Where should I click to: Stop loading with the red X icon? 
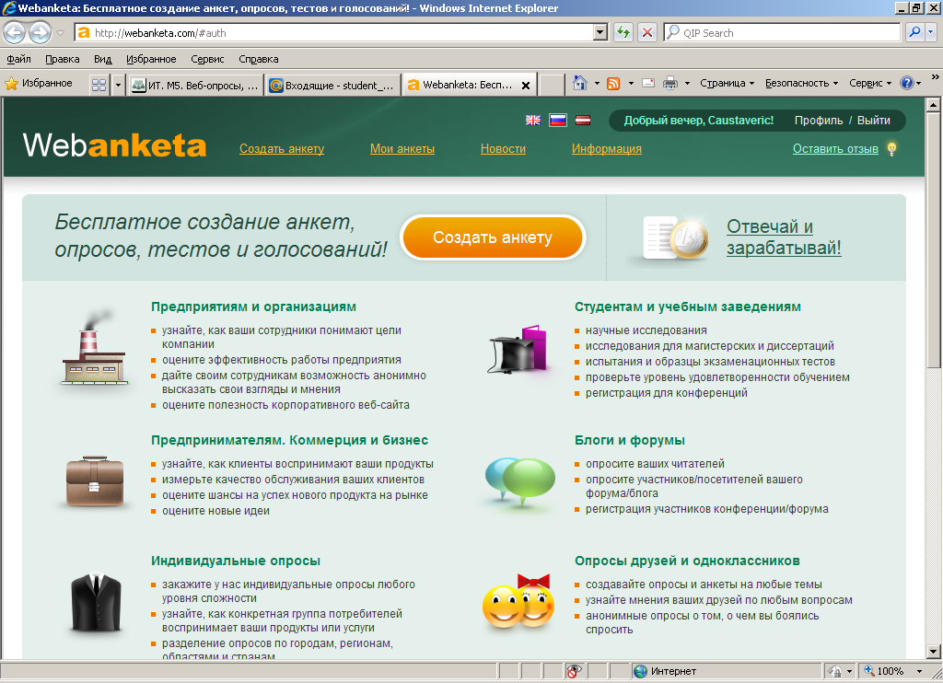(647, 32)
